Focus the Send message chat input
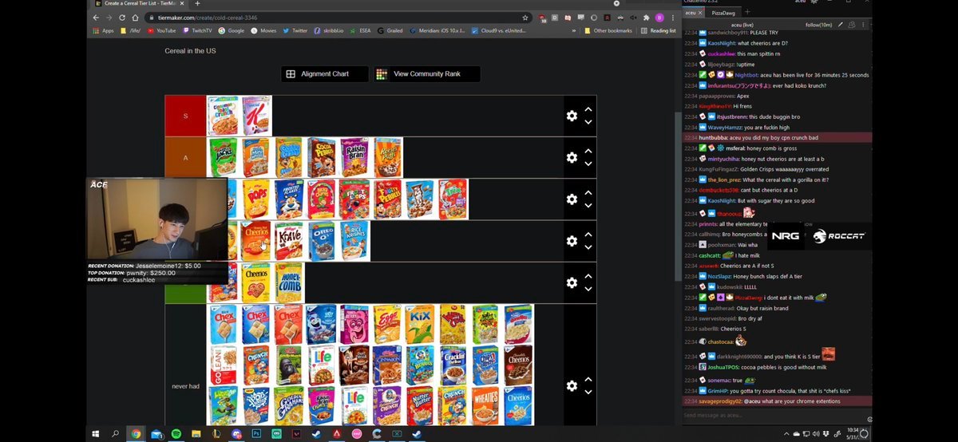 tap(777, 415)
